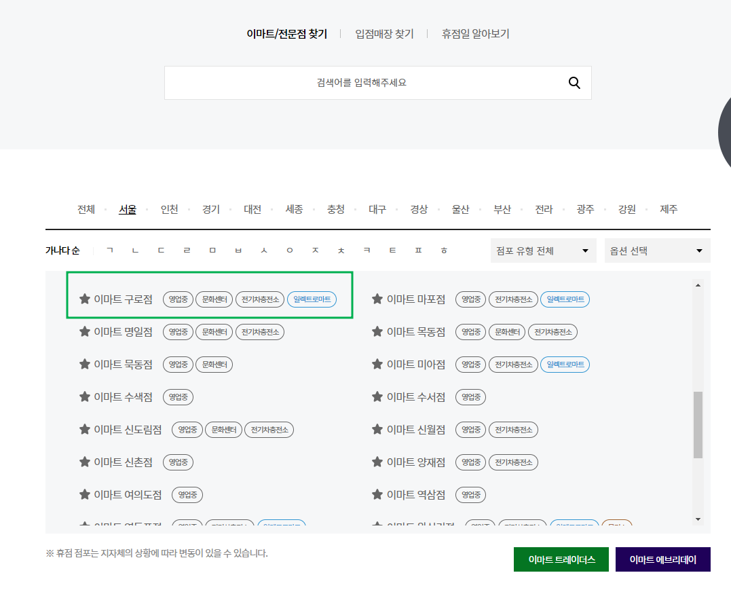This screenshot has width=731, height=611.
Task: Click the search magnifier icon
Action: tap(574, 83)
